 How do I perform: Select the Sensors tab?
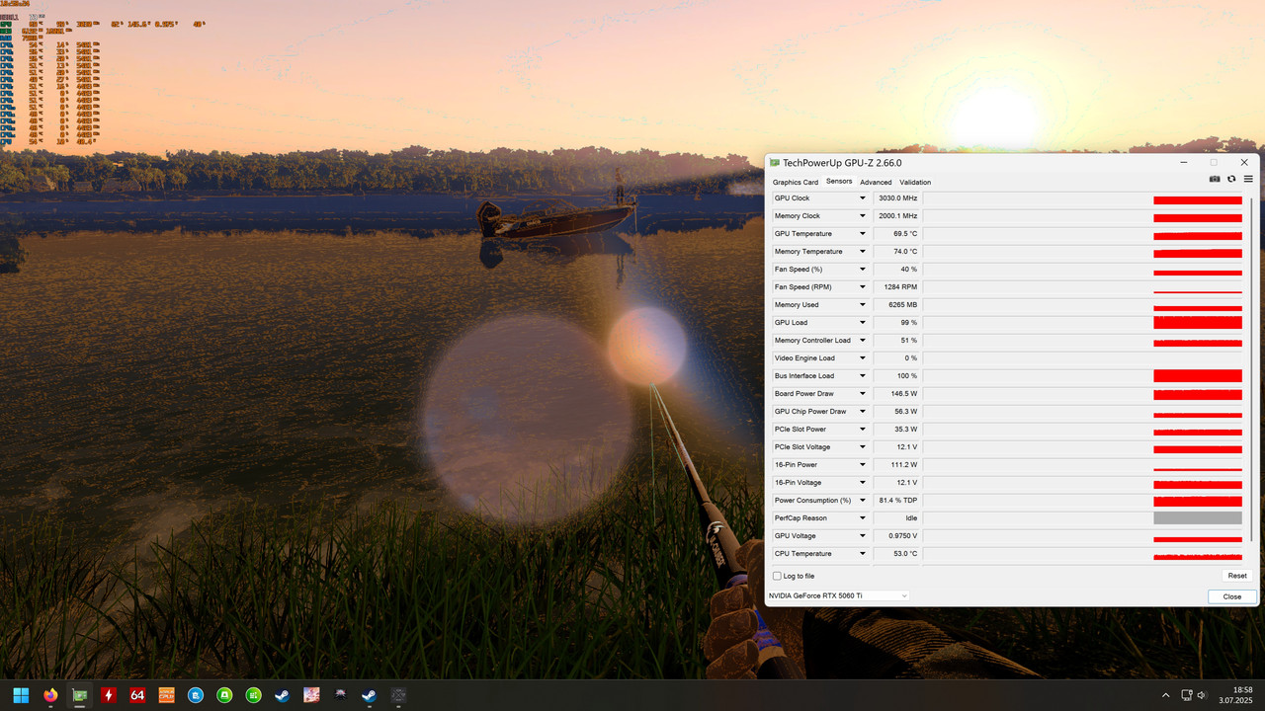(x=839, y=182)
